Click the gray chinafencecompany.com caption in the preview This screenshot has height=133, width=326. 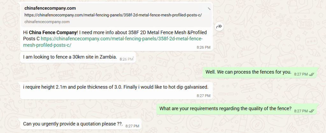pyautogui.click(x=47, y=22)
